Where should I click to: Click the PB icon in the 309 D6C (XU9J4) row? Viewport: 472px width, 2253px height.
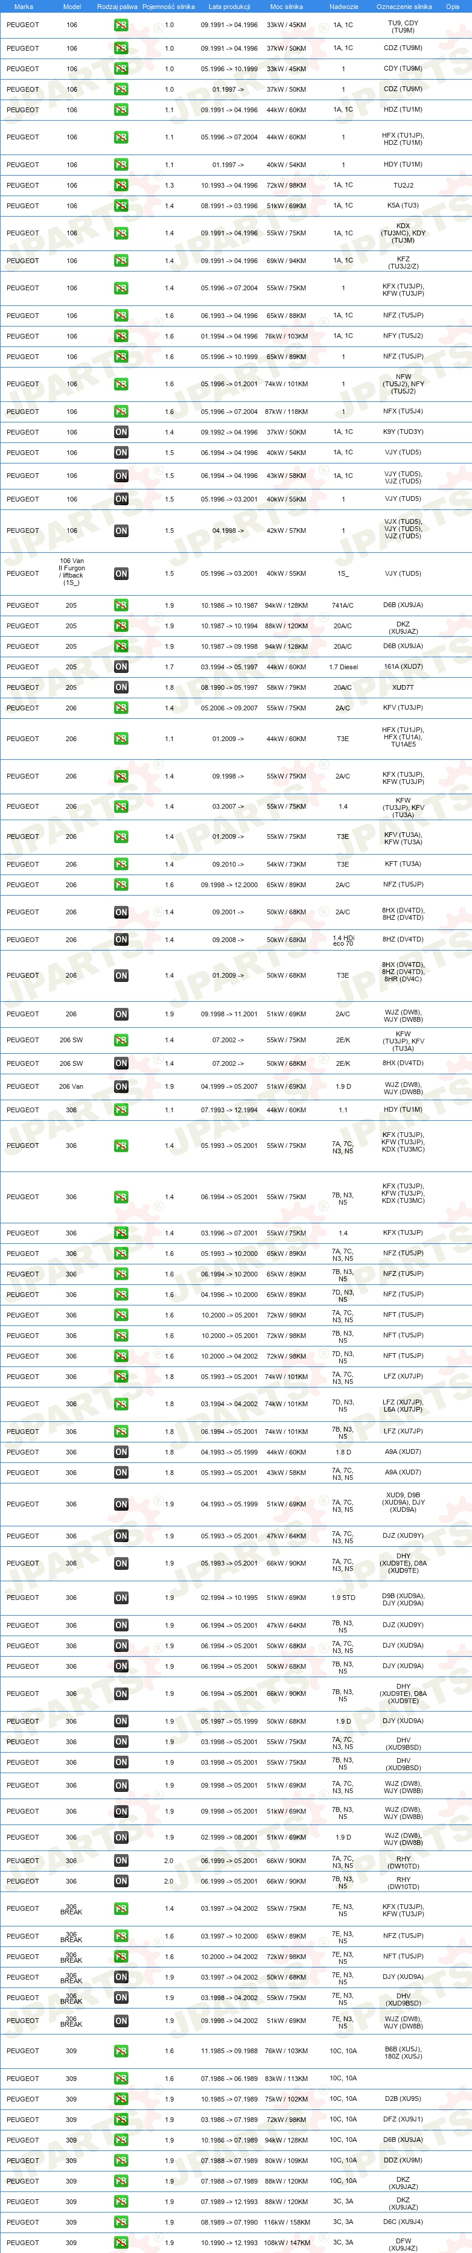[x=121, y=2222]
